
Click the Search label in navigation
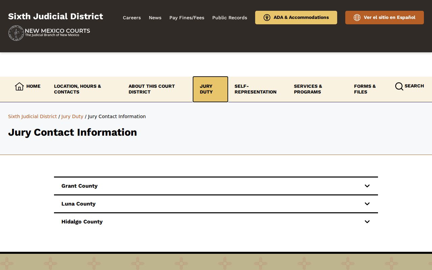[x=414, y=86]
